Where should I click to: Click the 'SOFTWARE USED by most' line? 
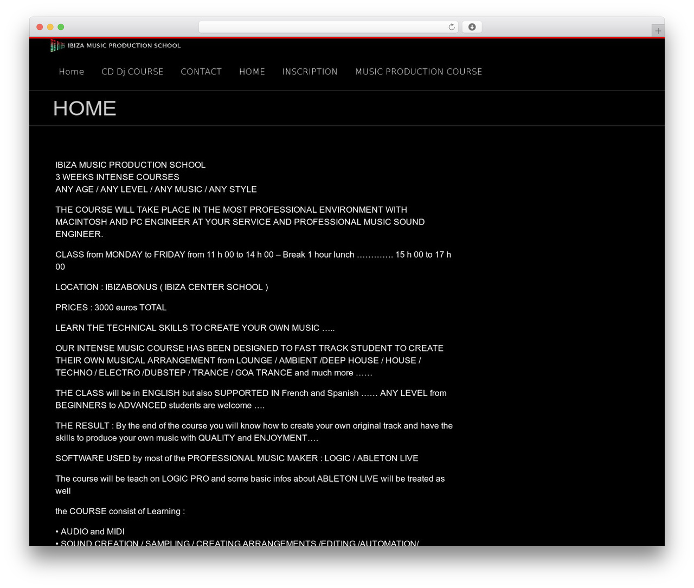pyautogui.click(x=237, y=458)
